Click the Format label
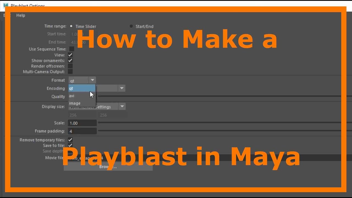This screenshot has width=352, height=198. point(58,80)
